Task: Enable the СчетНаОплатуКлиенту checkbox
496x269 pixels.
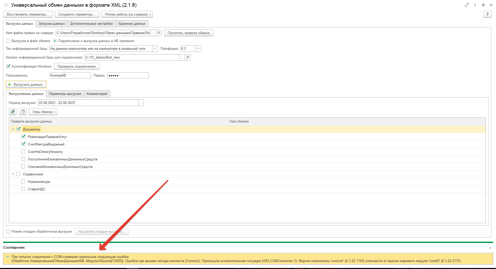Action: 23,152
